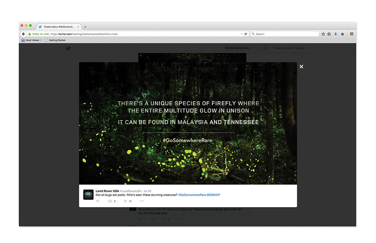This screenshot has width=376, height=243.
Task: Reply to the Land Rover tweet
Action: coord(98,201)
